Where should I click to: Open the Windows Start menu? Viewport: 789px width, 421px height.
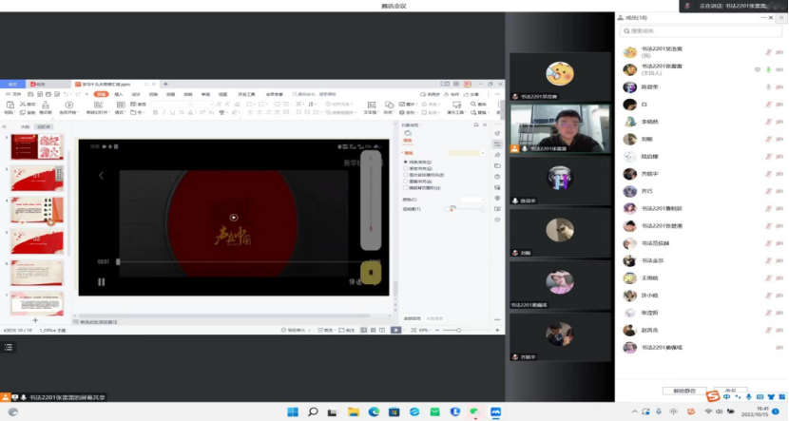(x=292, y=411)
